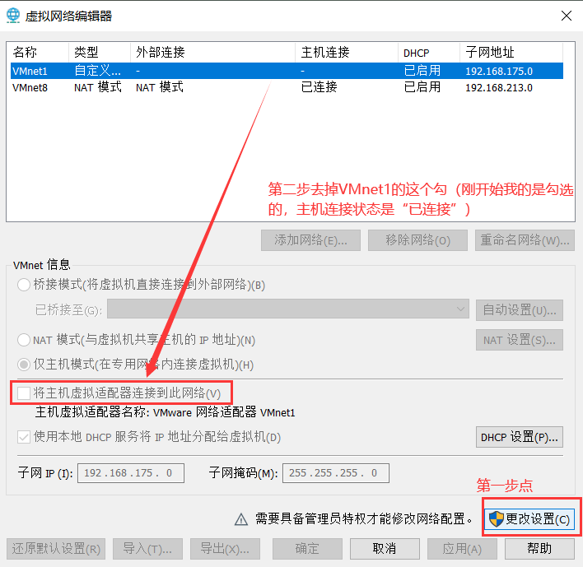Click 导出 button
The height and width of the screenshot is (567, 583).
(225, 549)
